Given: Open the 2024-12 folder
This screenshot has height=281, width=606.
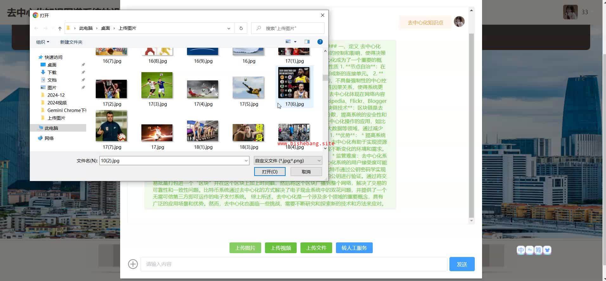Looking at the screenshot, I should pyautogui.click(x=56, y=95).
